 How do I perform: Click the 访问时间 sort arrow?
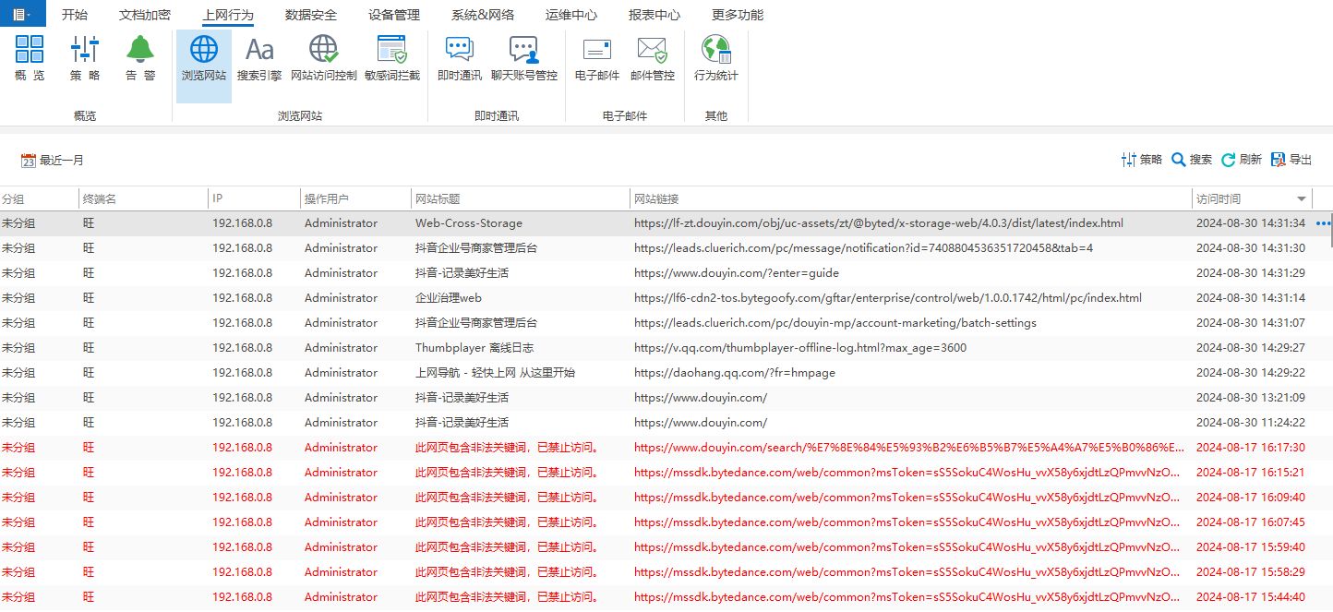pos(1302,199)
